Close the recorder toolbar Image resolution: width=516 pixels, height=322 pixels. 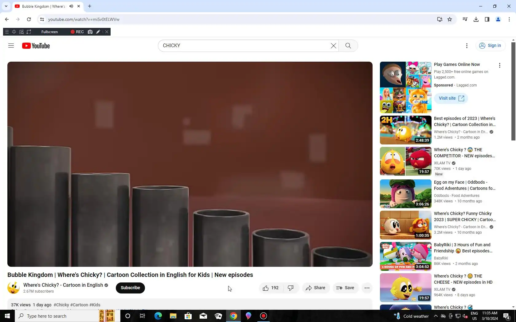click(107, 32)
